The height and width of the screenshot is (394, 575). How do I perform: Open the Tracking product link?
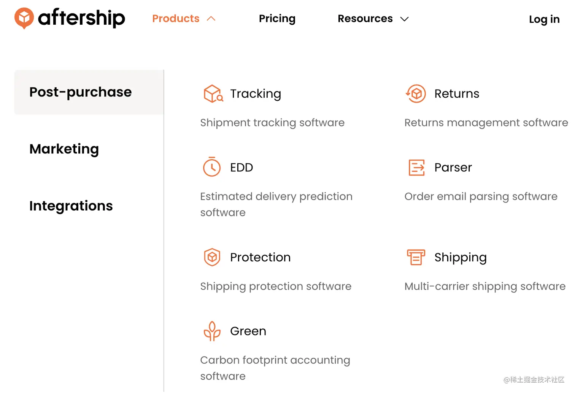point(256,94)
